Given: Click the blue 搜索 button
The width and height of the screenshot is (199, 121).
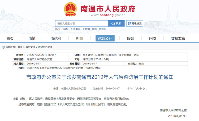Looking at the screenshot, I should (x=116, y=24).
